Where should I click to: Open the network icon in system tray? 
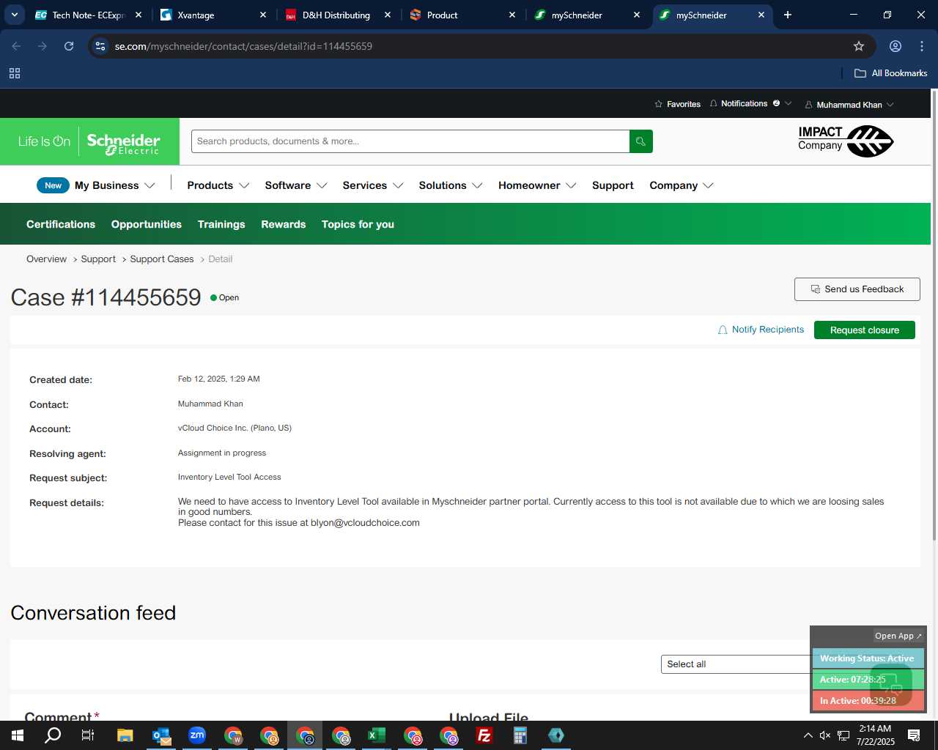pos(843,735)
